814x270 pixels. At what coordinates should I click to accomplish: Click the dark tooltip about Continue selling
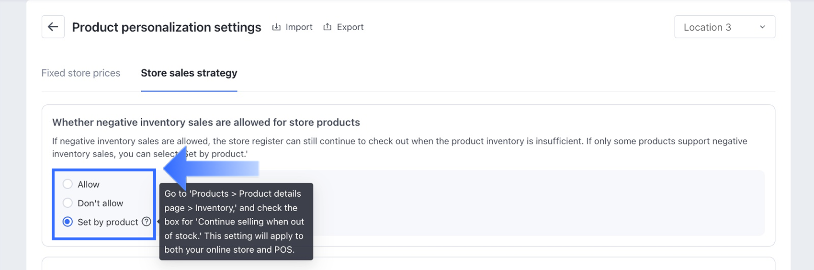[x=236, y=222]
